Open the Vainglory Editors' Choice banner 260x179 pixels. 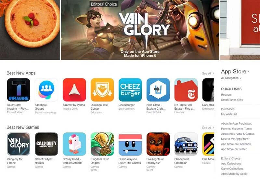[140, 30]
